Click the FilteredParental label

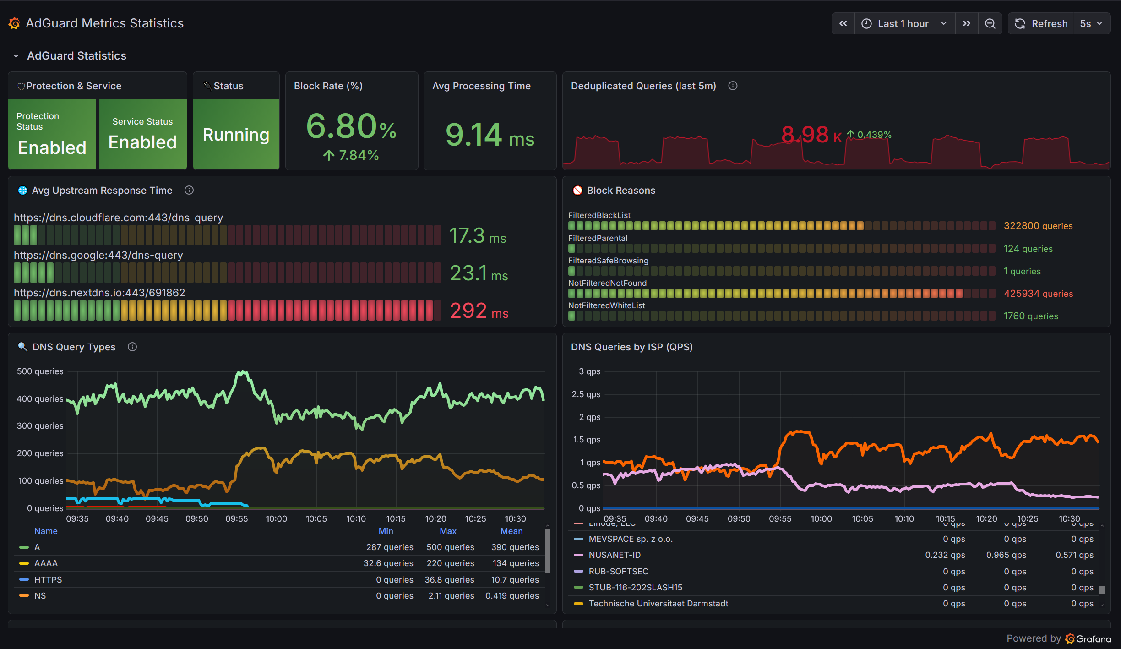click(x=598, y=238)
